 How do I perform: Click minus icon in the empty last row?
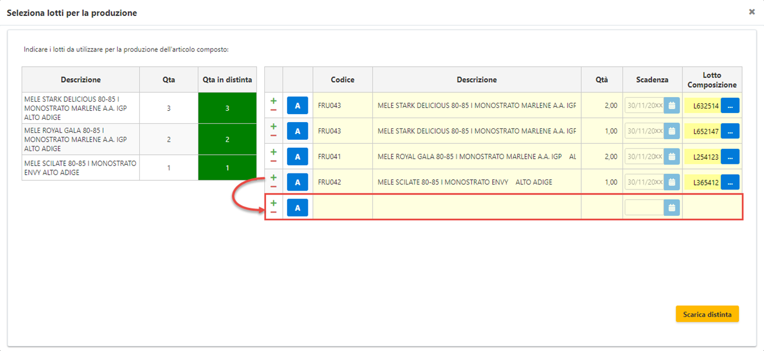pos(274,212)
